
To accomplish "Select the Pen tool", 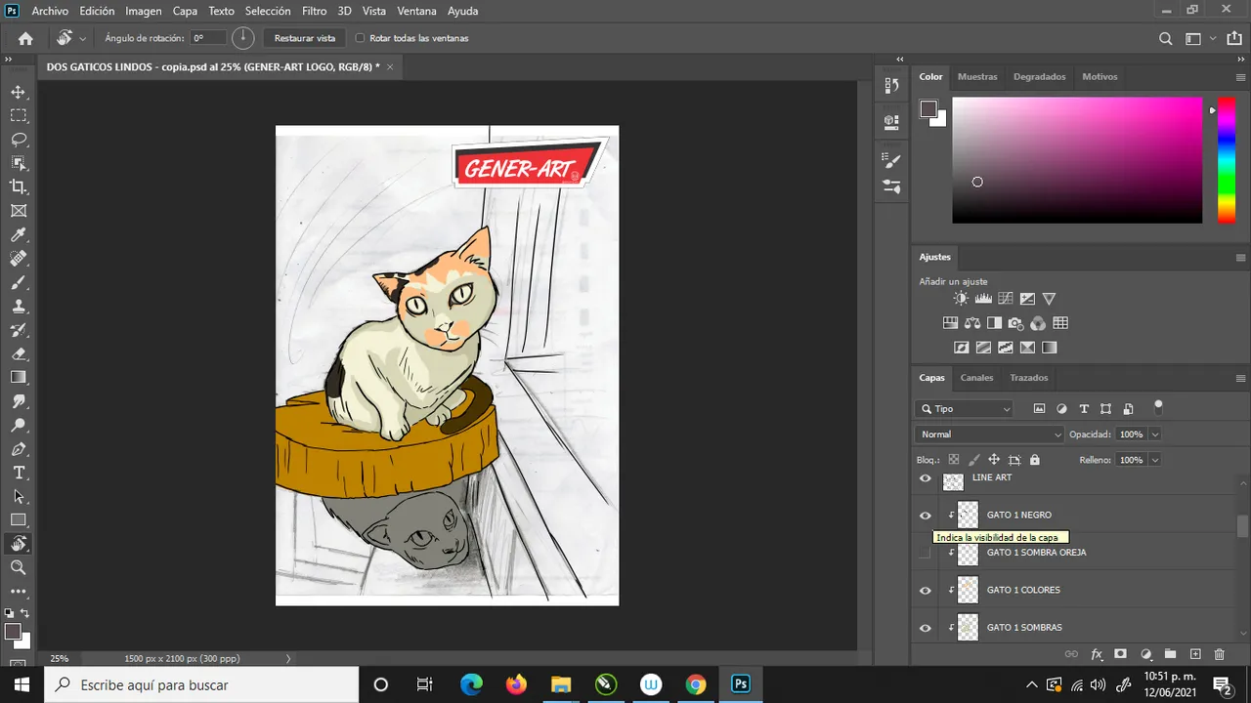I will tap(18, 449).
